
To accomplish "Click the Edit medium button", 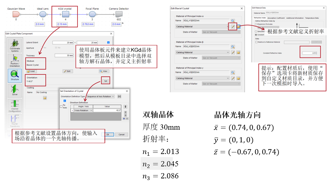I will 67,71.
